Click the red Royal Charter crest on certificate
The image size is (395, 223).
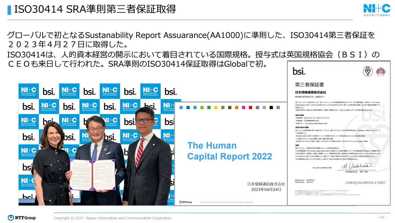click(381, 71)
